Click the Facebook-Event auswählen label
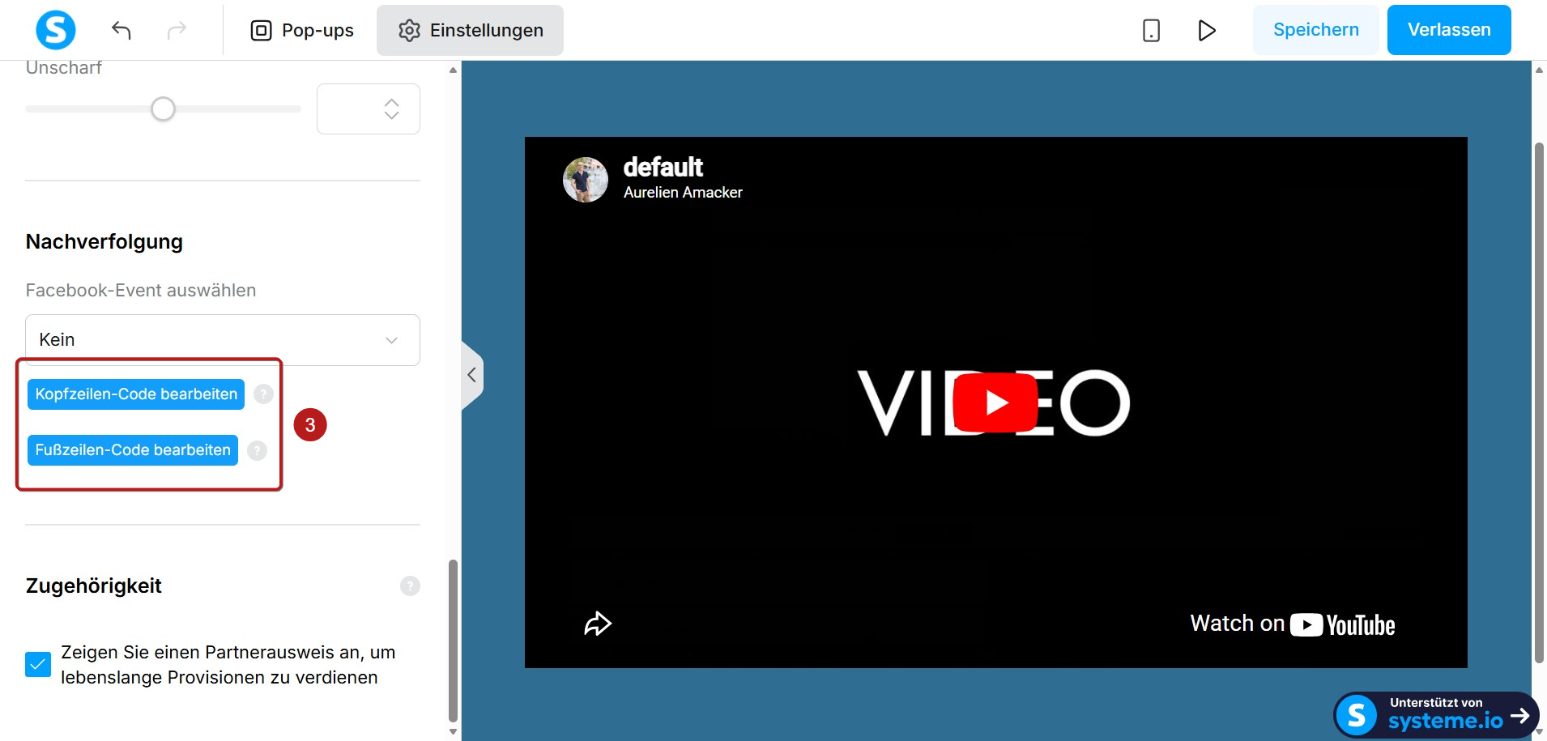The image size is (1547, 741). [141, 291]
